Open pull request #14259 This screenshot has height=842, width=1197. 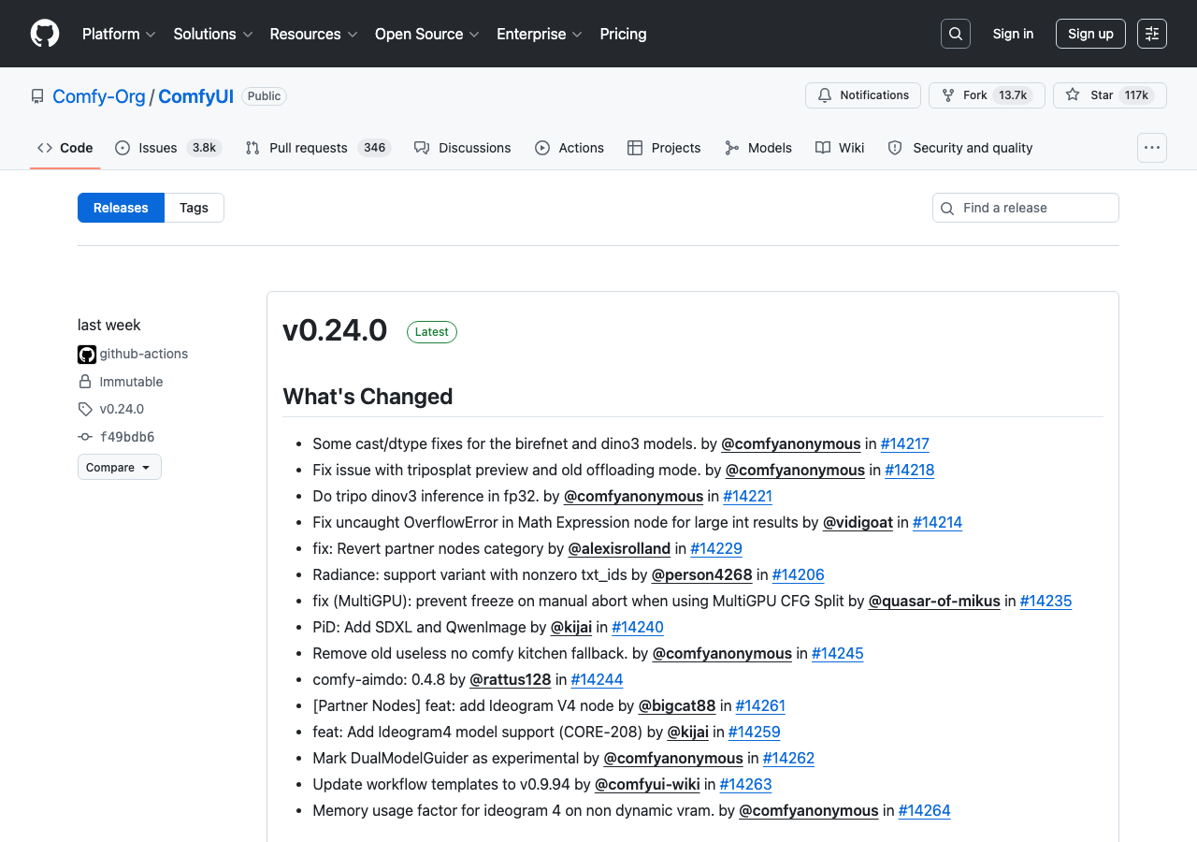tap(755, 732)
